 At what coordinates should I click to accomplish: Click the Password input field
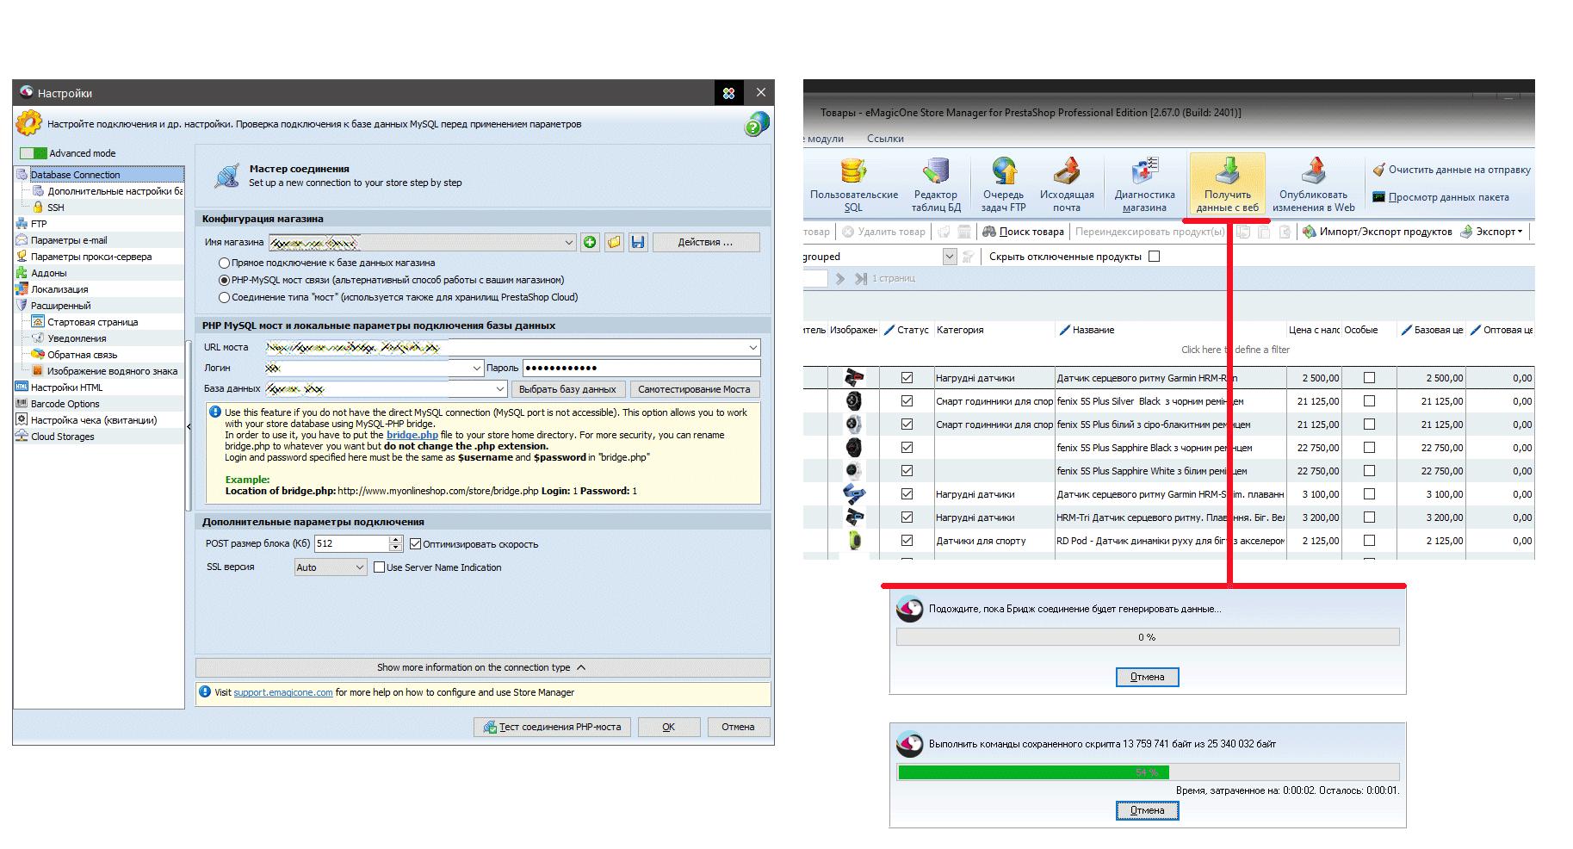(641, 368)
